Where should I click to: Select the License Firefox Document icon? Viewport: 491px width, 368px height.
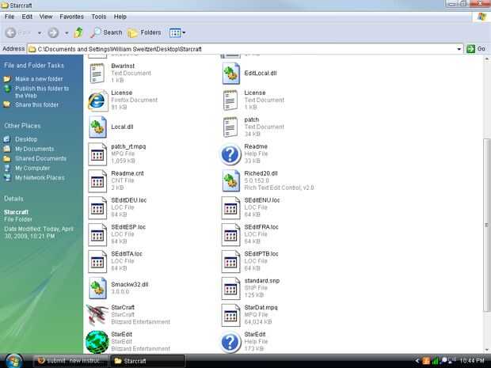click(x=97, y=101)
